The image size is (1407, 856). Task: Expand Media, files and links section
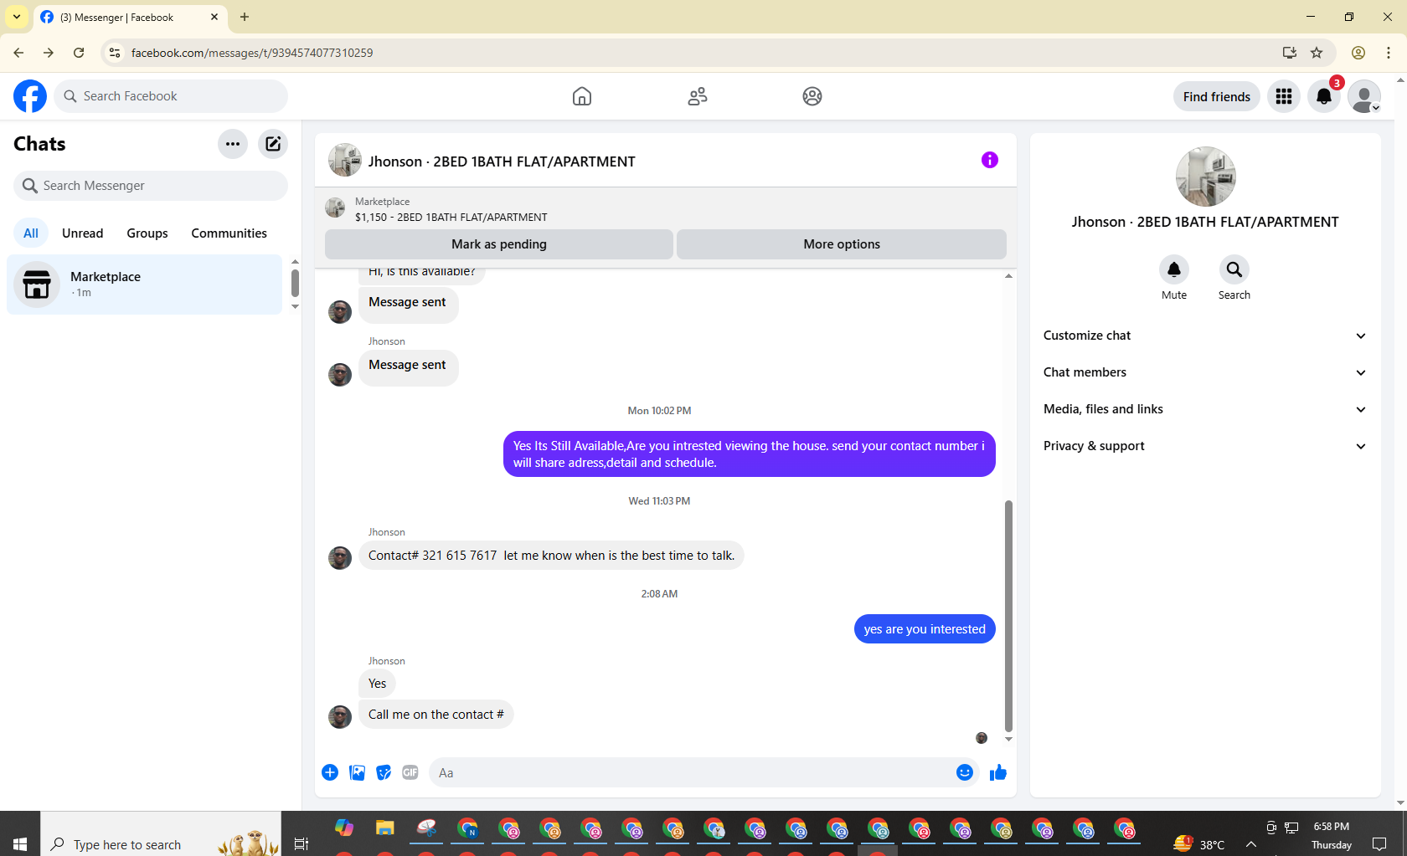(x=1205, y=409)
